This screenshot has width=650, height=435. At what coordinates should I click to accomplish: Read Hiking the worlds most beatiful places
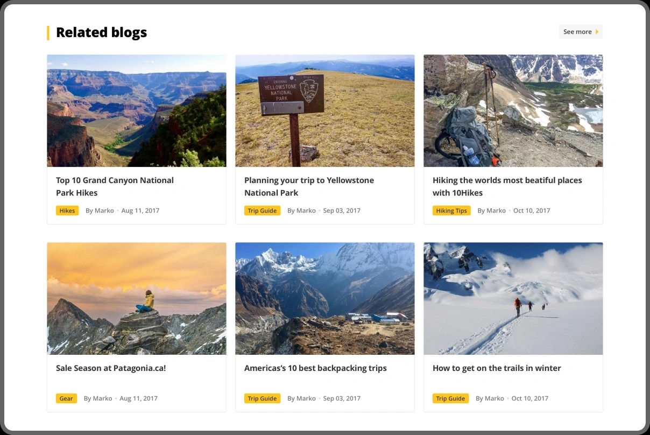point(507,186)
